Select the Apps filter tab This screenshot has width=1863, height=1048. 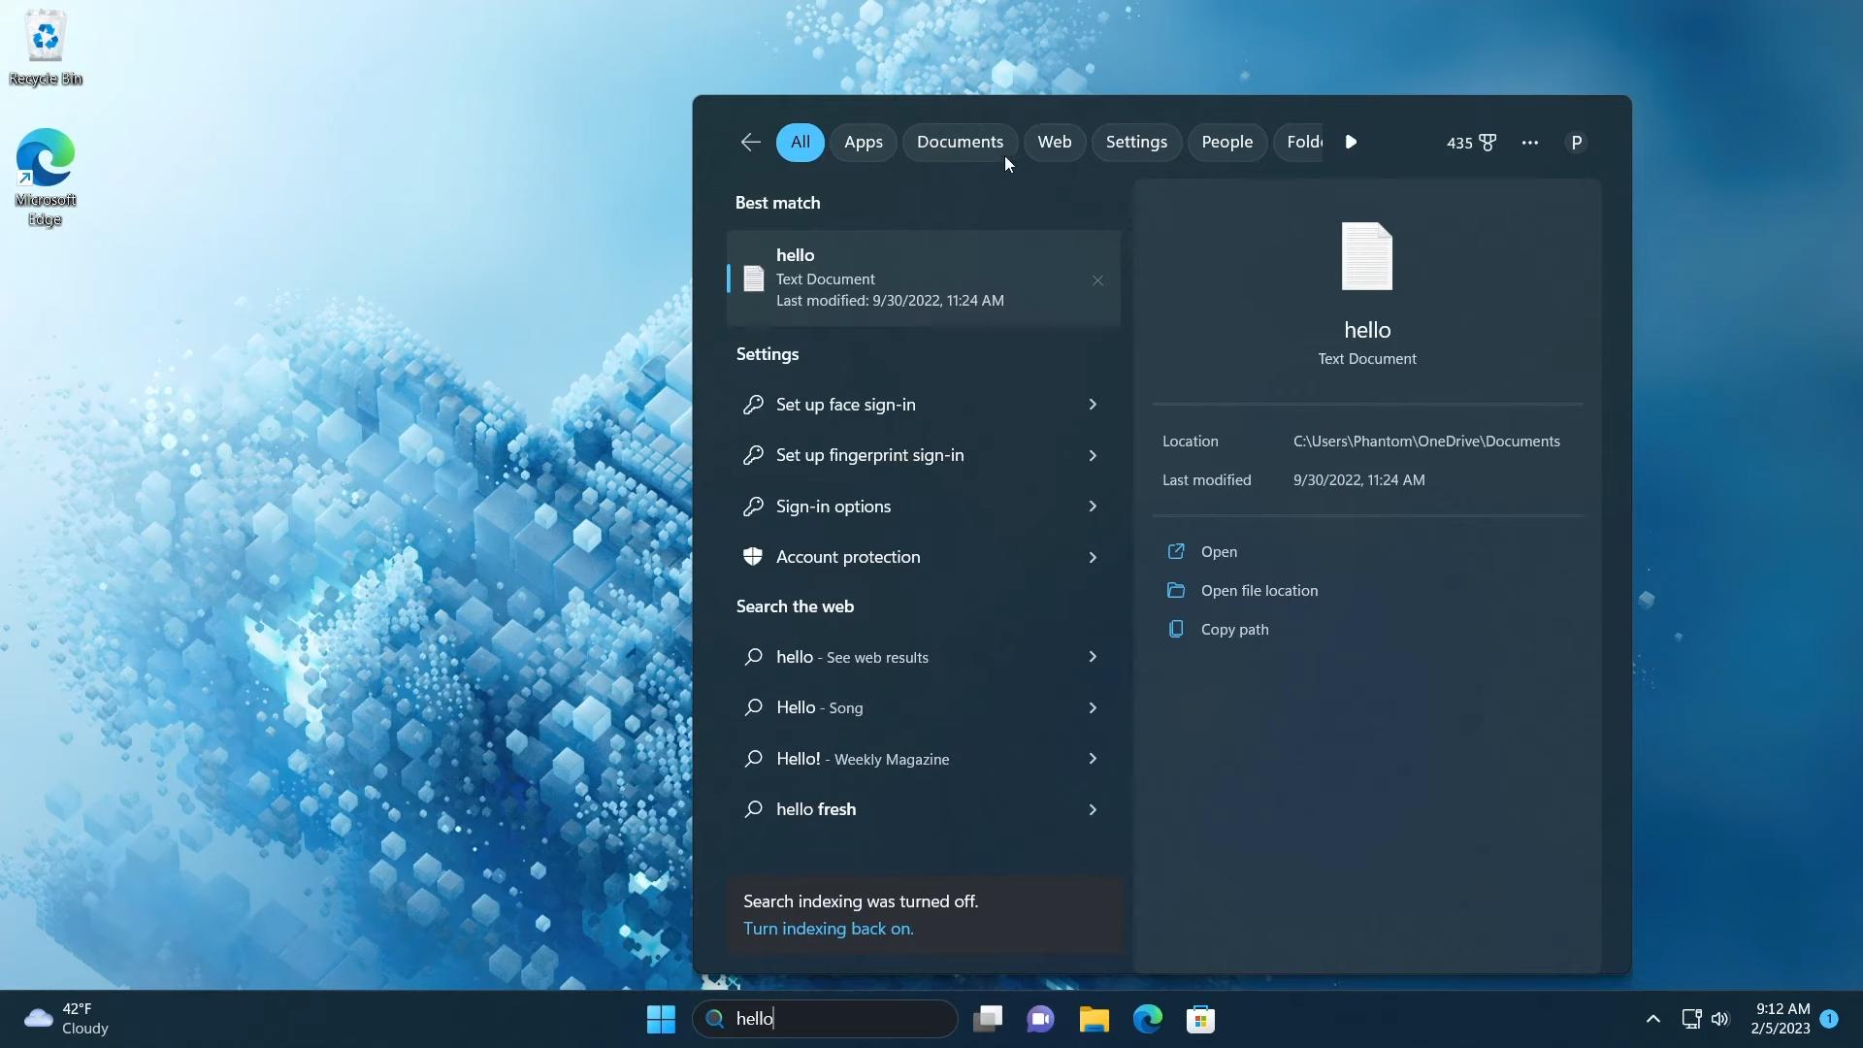[864, 141]
